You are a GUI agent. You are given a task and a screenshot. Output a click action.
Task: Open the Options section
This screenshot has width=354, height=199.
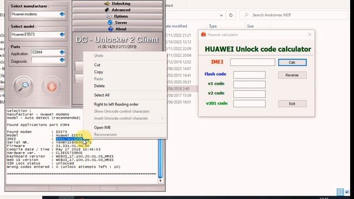(117, 16)
